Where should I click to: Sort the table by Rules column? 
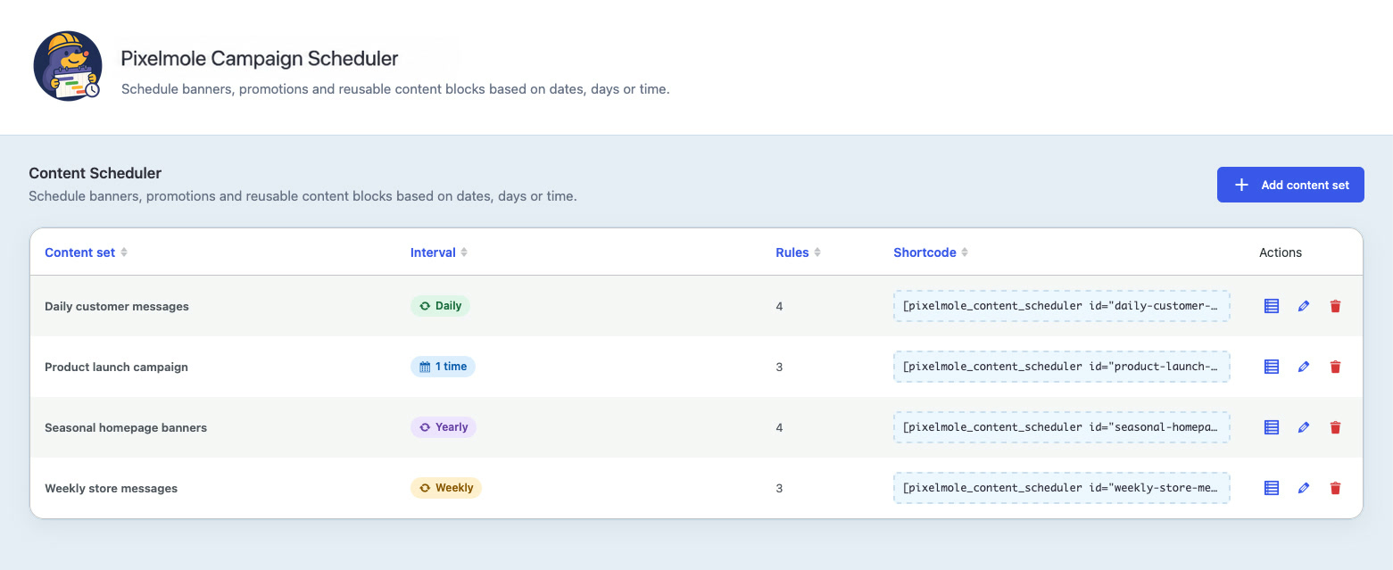(x=798, y=252)
